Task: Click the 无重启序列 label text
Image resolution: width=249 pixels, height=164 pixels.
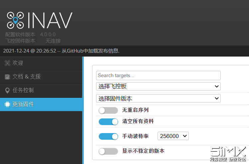Action: [135, 110]
